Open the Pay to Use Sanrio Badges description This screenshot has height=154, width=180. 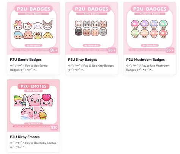pos(29,68)
